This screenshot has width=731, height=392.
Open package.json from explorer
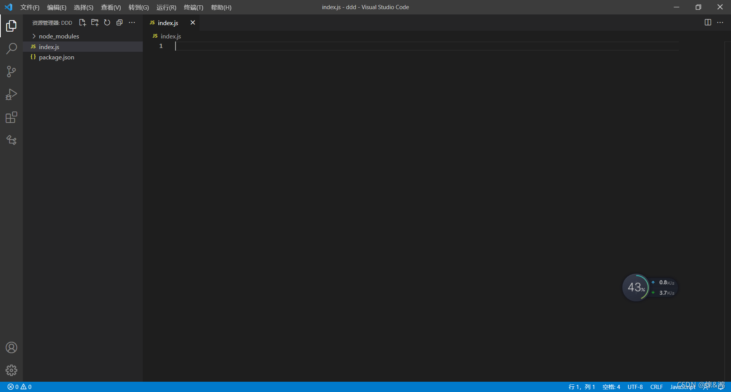pos(83,57)
